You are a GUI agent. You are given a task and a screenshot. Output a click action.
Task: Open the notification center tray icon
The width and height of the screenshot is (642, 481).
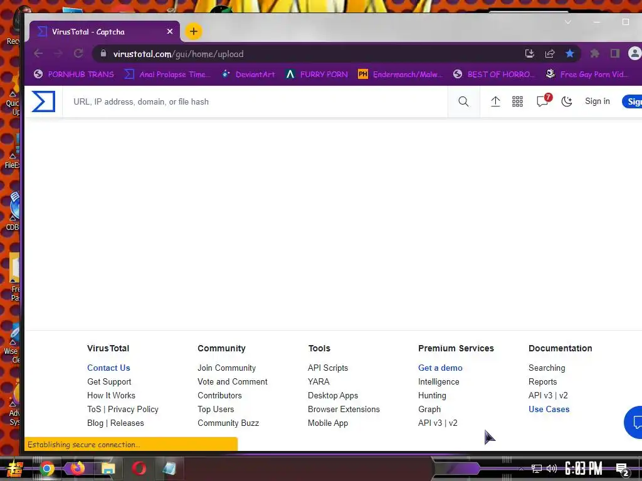(623, 469)
